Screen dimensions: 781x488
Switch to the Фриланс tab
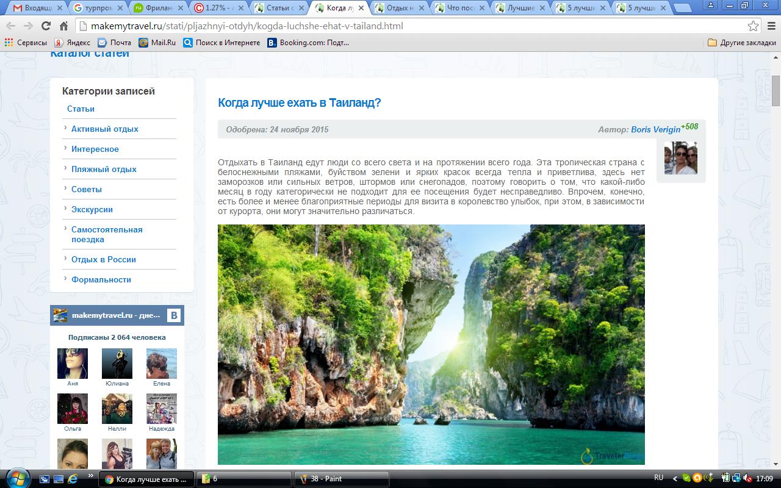point(157,8)
